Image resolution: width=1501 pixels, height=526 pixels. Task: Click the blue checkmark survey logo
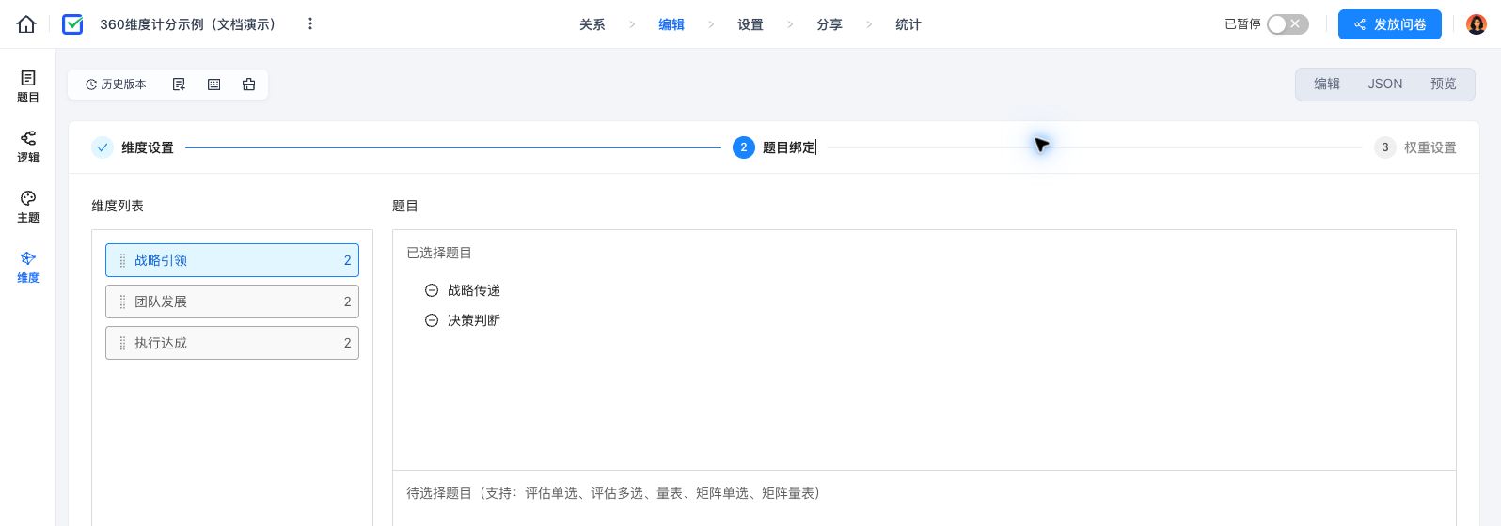72,24
